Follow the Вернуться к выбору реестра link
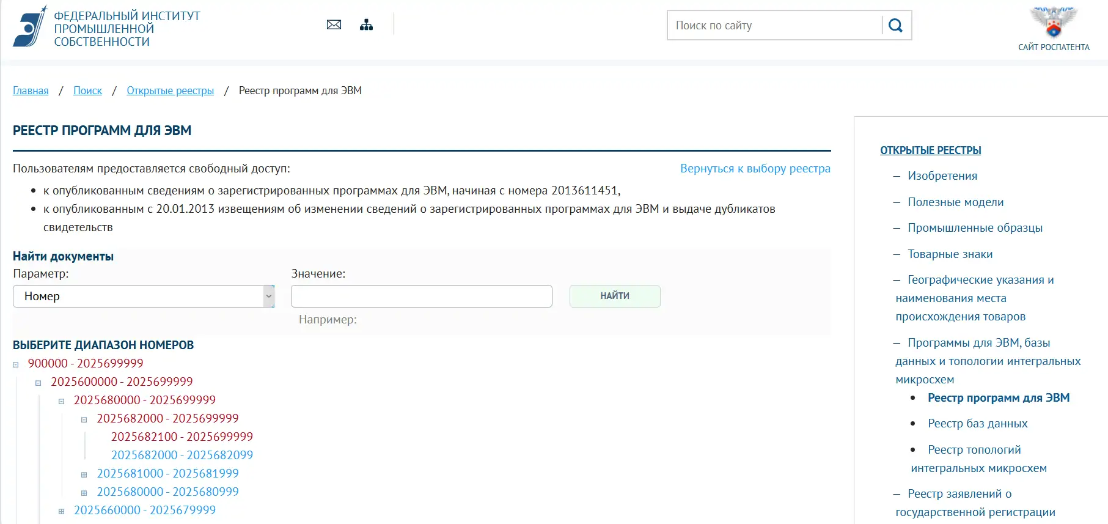The width and height of the screenshot is (1108, 524). tap(755, 169)
